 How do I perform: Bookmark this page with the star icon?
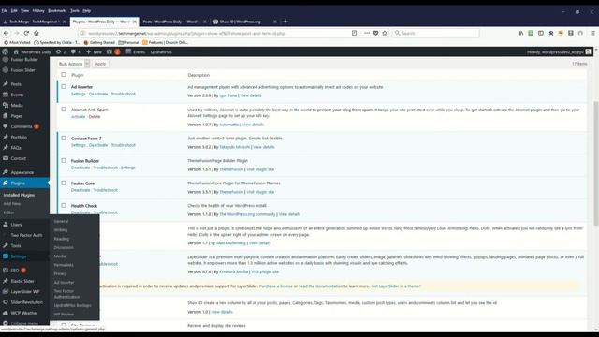point(385,34)
